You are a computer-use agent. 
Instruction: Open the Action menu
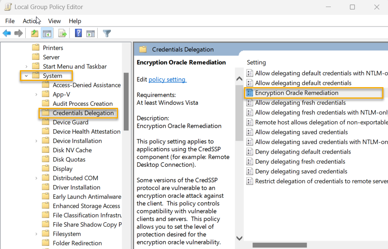tap(30, 21)
